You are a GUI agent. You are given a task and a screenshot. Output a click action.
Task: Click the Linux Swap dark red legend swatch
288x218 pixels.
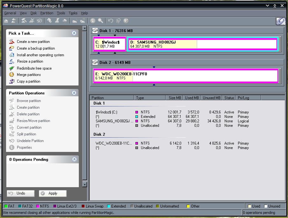pyautogui.click(x=83, y=206)
